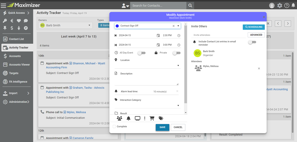Open the help question mark icon

click(287, 5)
